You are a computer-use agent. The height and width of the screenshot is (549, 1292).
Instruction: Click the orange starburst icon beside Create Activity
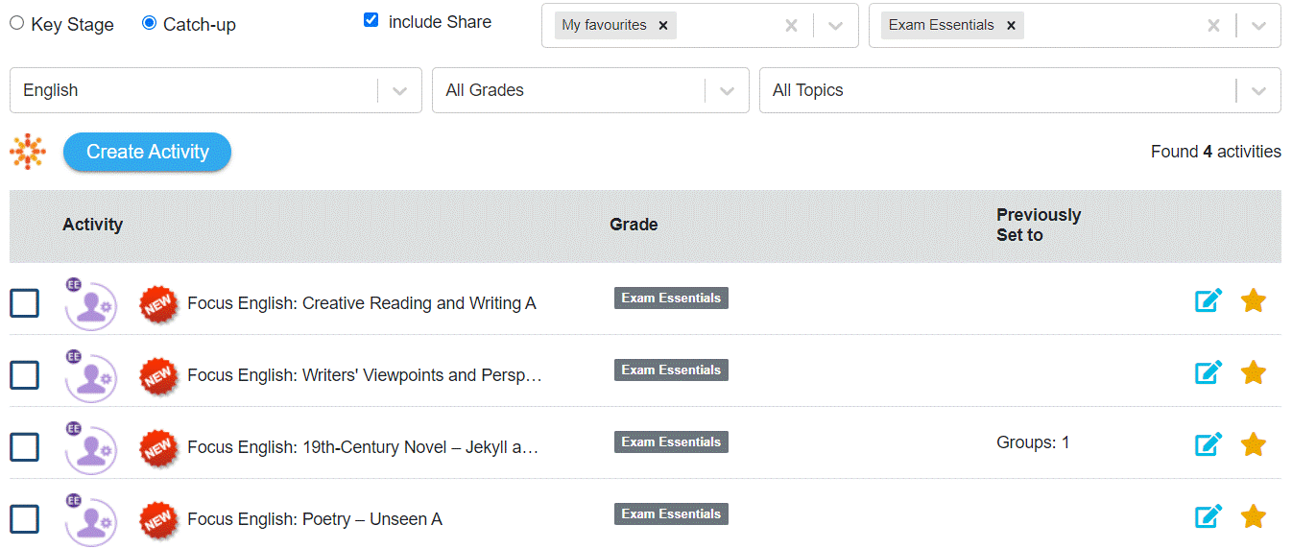click(28, 152)
